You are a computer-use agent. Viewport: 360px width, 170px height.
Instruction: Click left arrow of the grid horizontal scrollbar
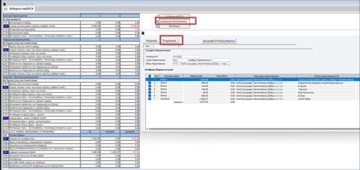147,129
